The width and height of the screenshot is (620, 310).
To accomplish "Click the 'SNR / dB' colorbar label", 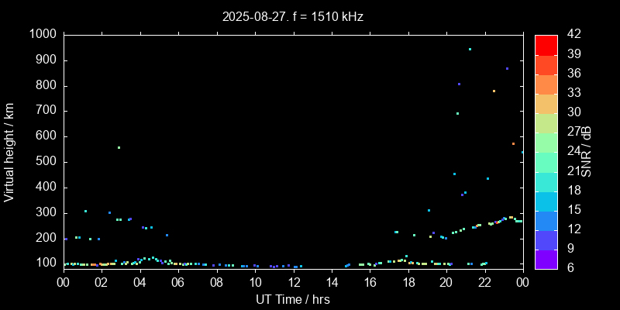I will [587, 151].
